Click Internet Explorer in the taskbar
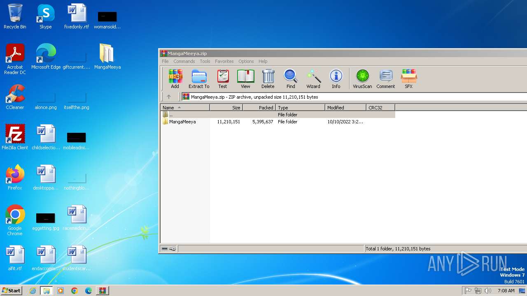The height and width of the screenshot is (296, 527). pos(33,291)
